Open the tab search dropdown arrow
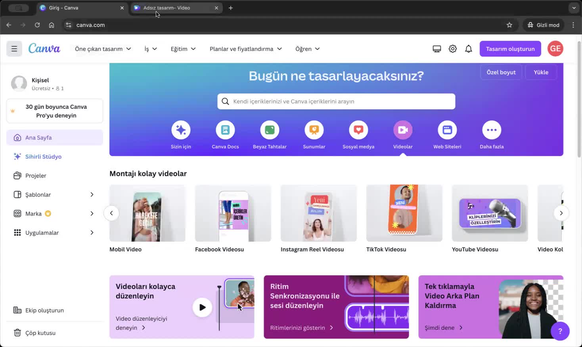This screenshot has height=347, width=582. (x=574, y=8)
